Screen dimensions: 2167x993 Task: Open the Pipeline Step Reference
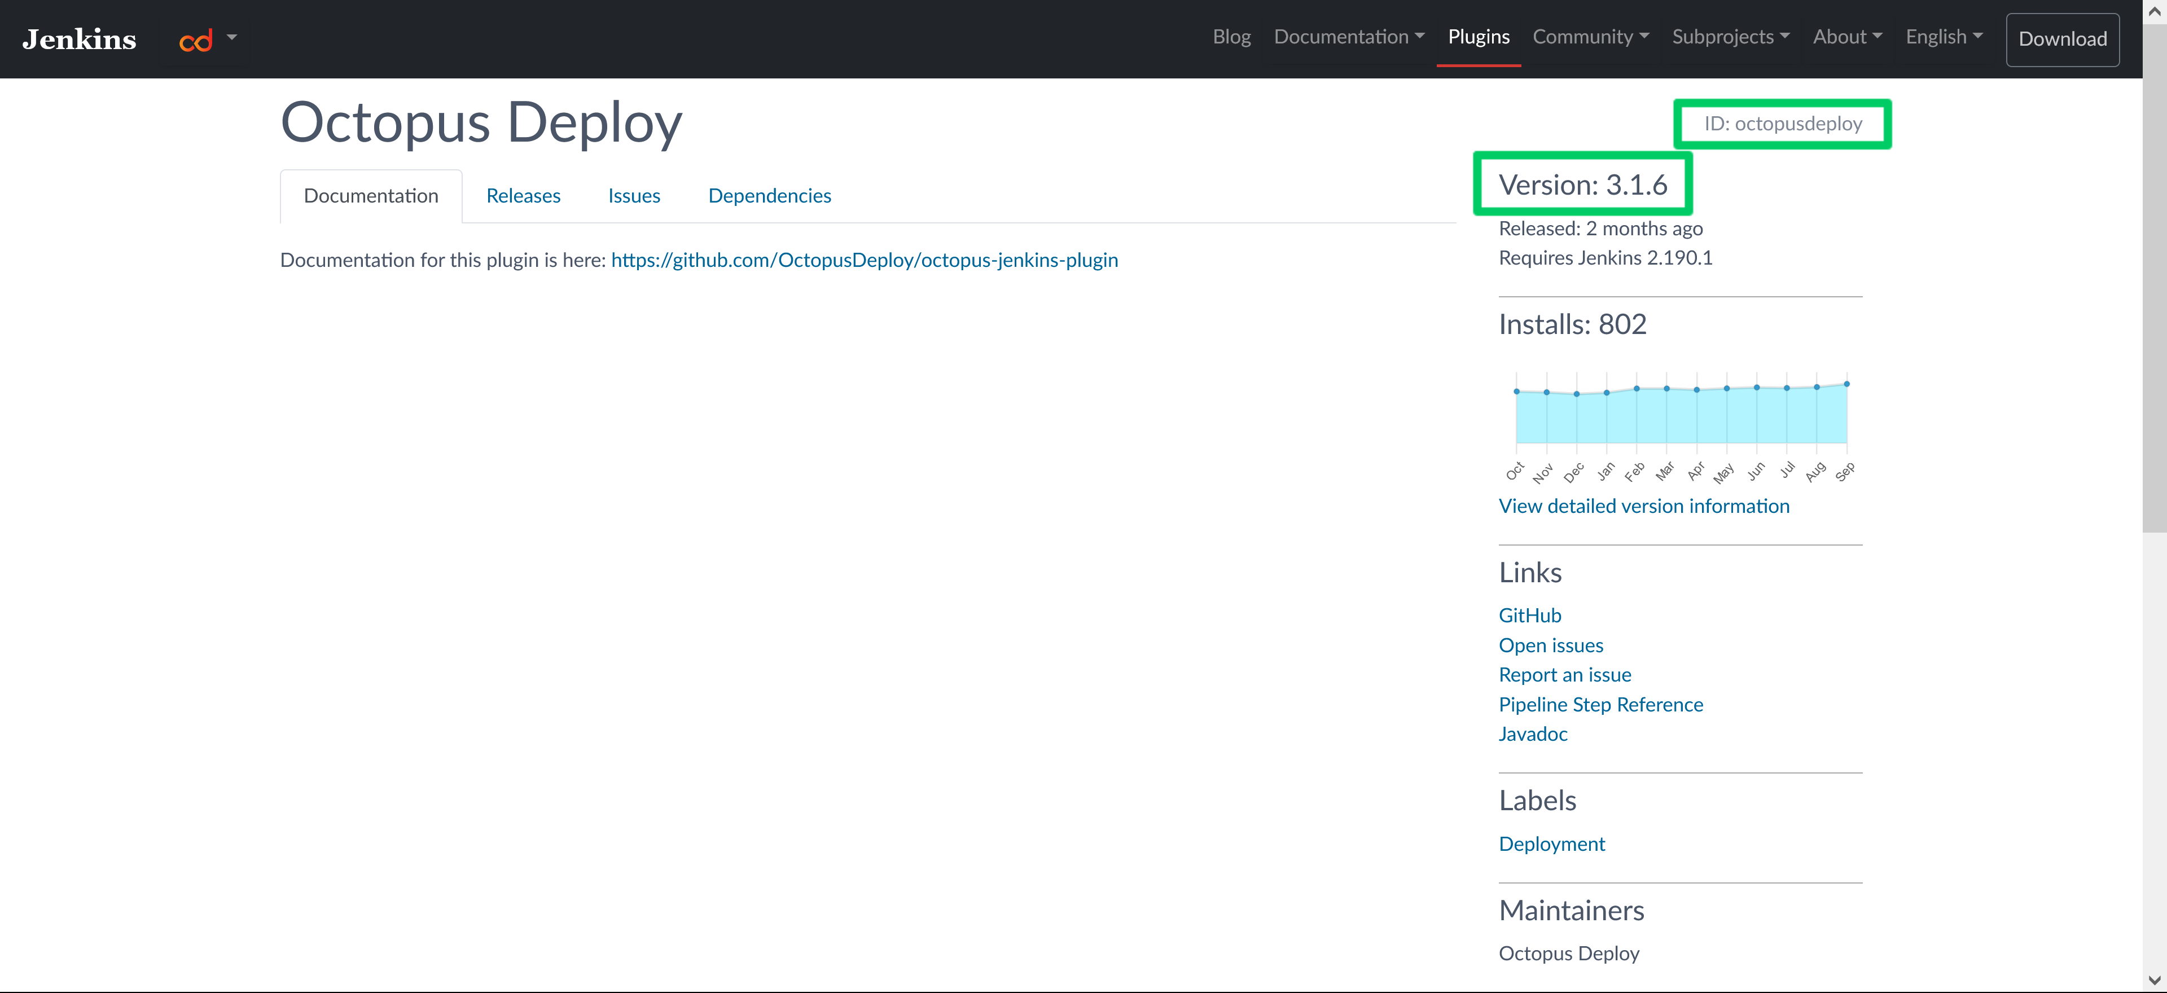(x=1600, y=705)
